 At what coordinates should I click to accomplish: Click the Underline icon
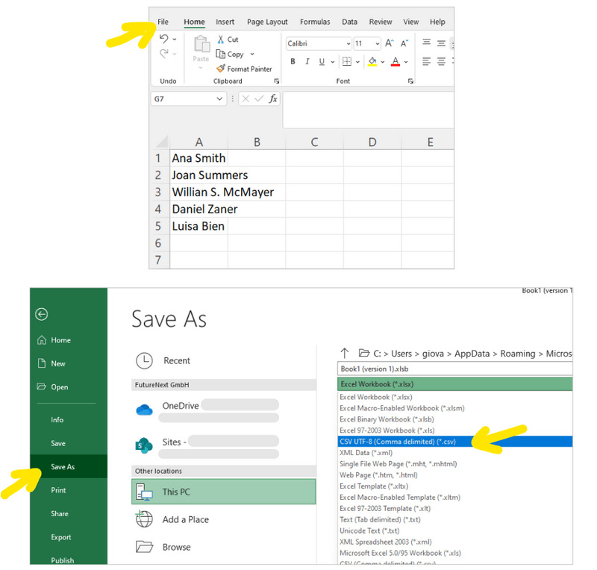click(x=320, y=61)
